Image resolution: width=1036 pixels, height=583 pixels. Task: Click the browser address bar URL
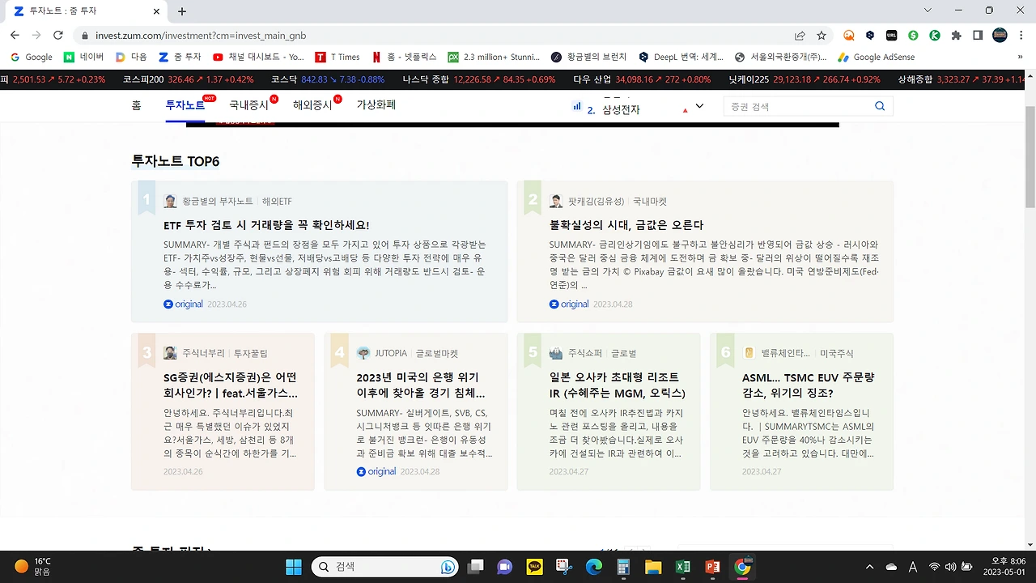(201, 36)
